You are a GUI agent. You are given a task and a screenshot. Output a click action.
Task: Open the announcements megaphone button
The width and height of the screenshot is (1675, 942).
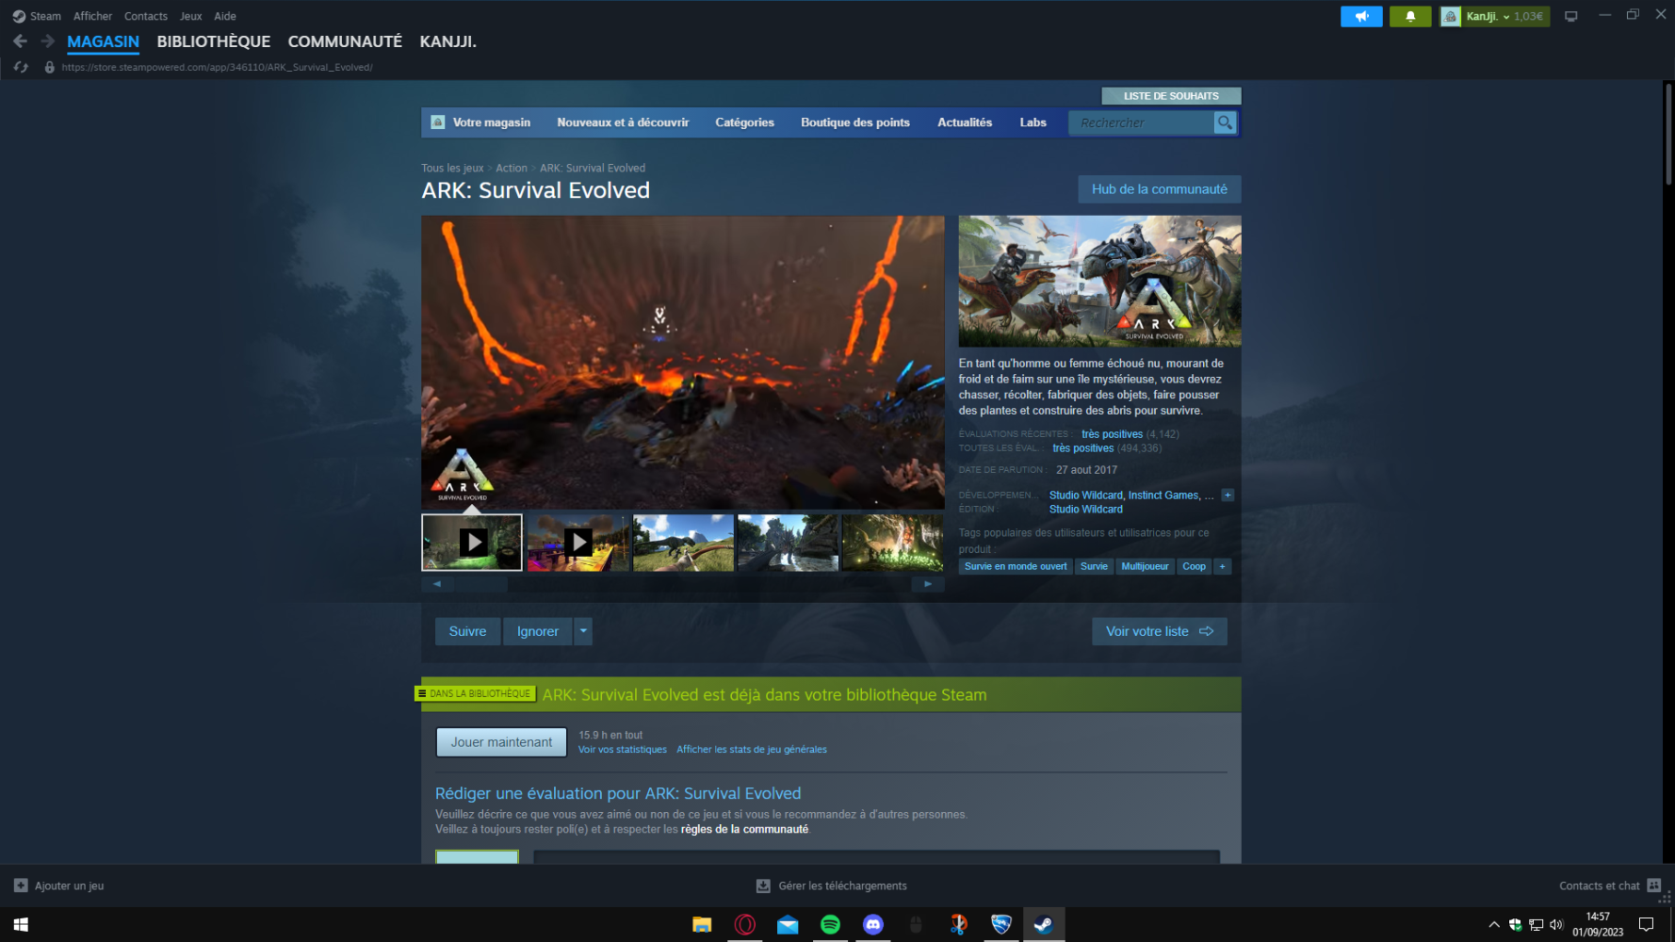tap(1361, 16)
